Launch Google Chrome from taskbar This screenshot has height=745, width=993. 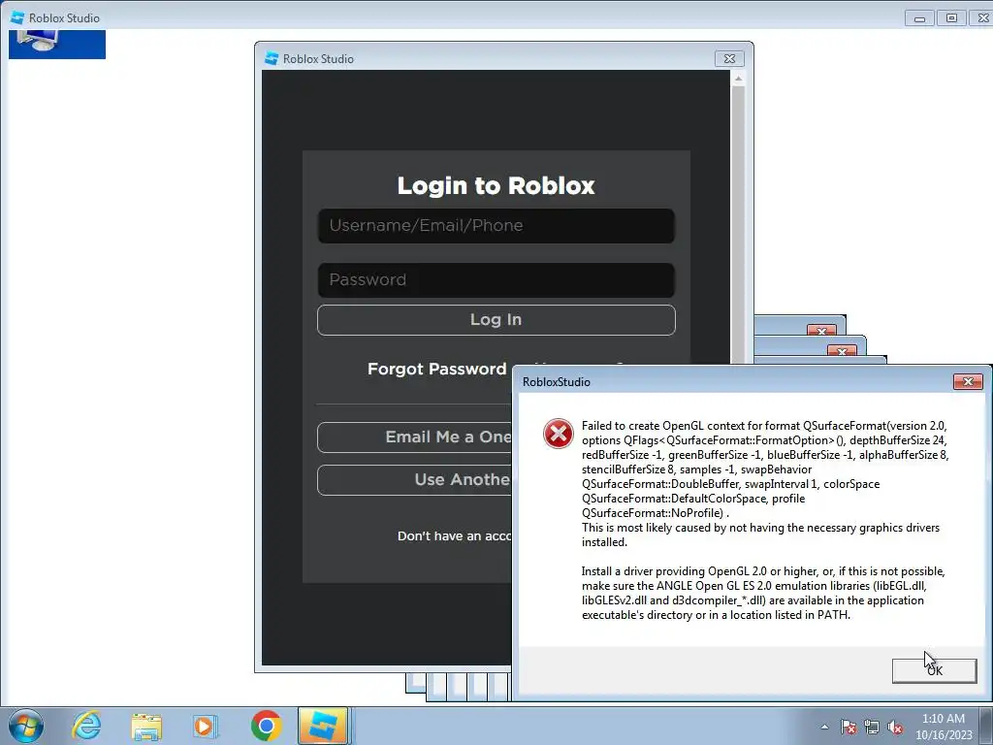(266, 726)
